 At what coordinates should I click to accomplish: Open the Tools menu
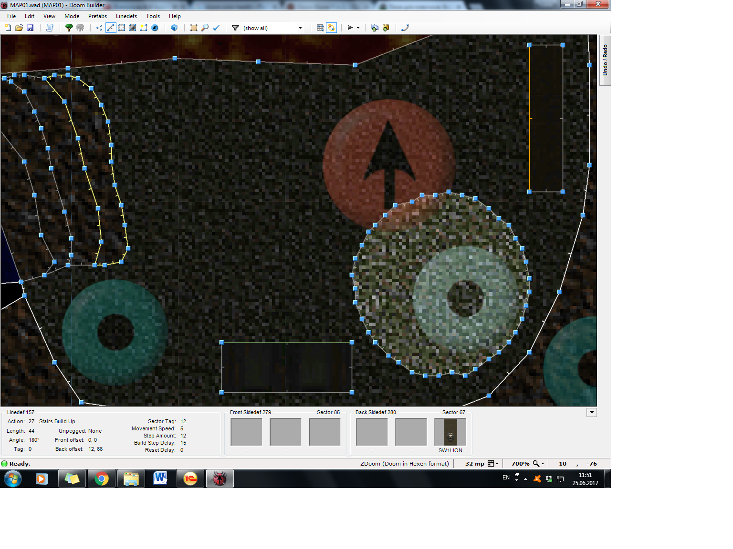click(153, 16)
